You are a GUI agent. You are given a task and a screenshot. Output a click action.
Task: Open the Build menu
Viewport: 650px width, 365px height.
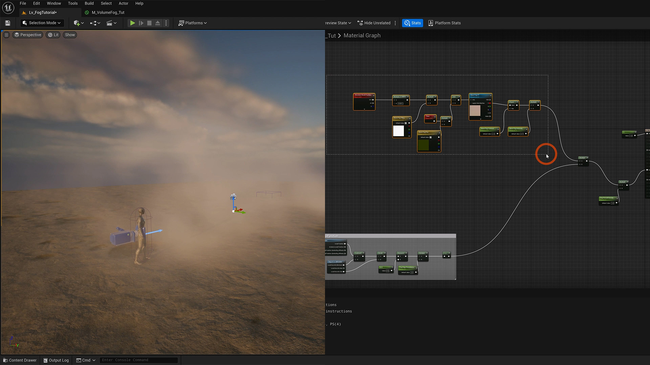pyautogui.click(x=89, y=3)
